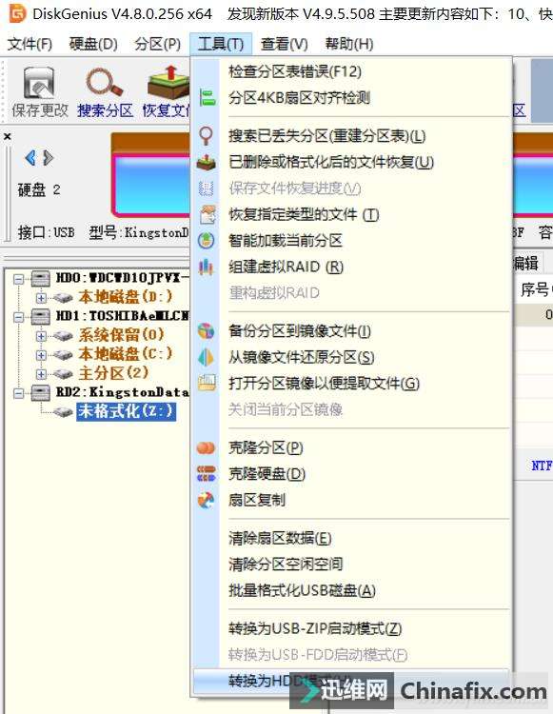Click the 4KB sector alignment check icon
This screenshot has width=553, height=714.
(207, 97)
